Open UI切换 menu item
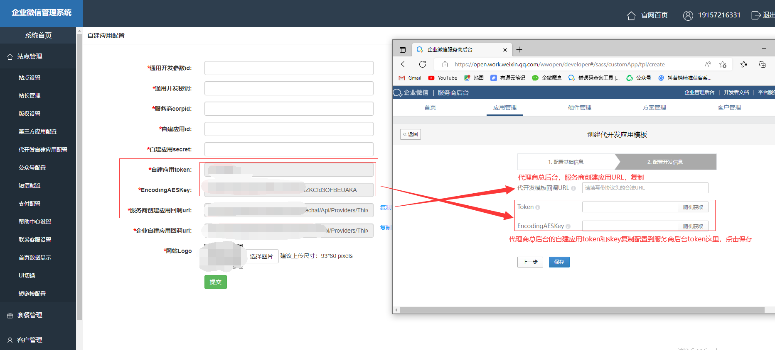775x350 pixels. click(x=27, y=276)
